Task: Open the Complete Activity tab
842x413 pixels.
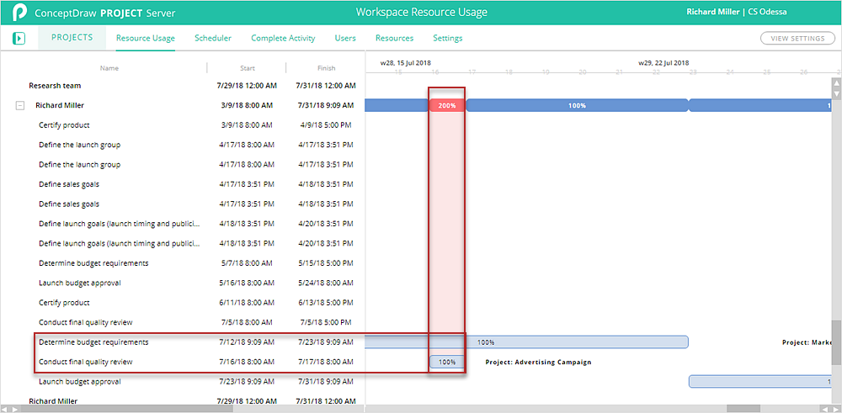Action: [x=283, y=39]
